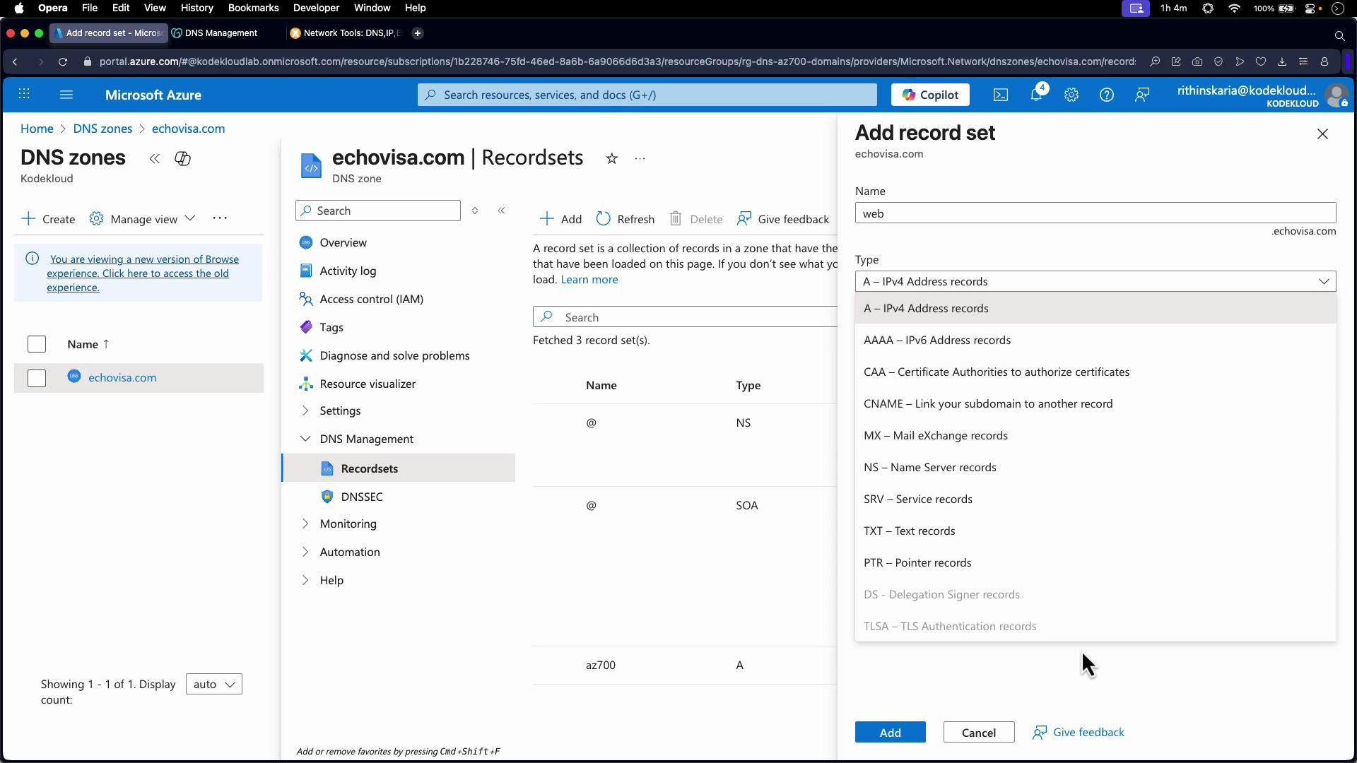Favorite echovisa.com with the star icon
Screen dimensions: 1357x763
pos(612,158)
